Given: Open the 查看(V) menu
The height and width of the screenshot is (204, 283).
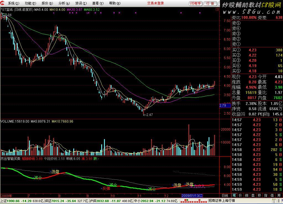Looking at the screenshot, I should coord(98,3).
